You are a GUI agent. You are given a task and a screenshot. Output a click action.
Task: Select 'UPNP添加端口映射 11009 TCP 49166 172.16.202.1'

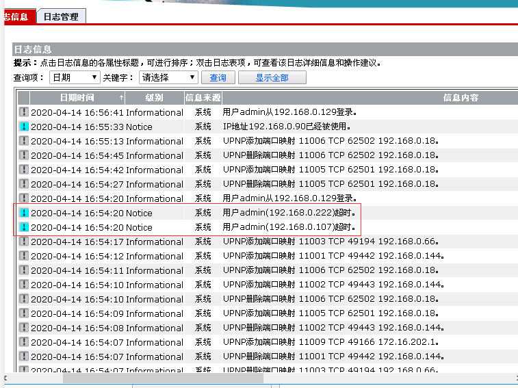(331, 342)
